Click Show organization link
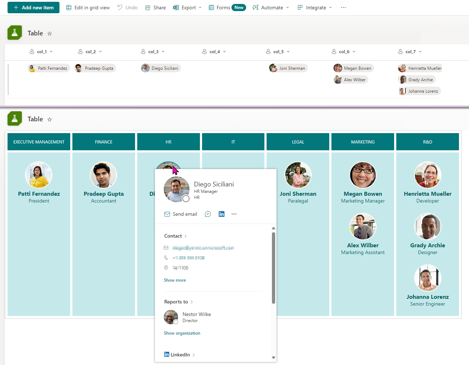 click(182, 333)
